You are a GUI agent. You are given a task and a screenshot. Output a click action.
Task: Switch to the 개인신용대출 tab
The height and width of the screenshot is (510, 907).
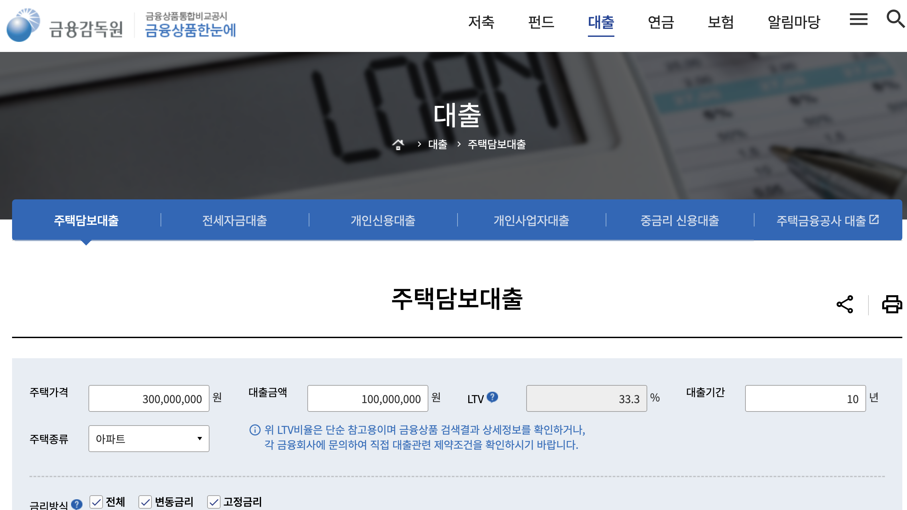pyautogui.click(x=383, y=220)
